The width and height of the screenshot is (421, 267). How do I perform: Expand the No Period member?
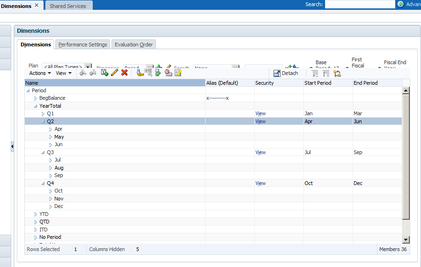coord(36,237)
